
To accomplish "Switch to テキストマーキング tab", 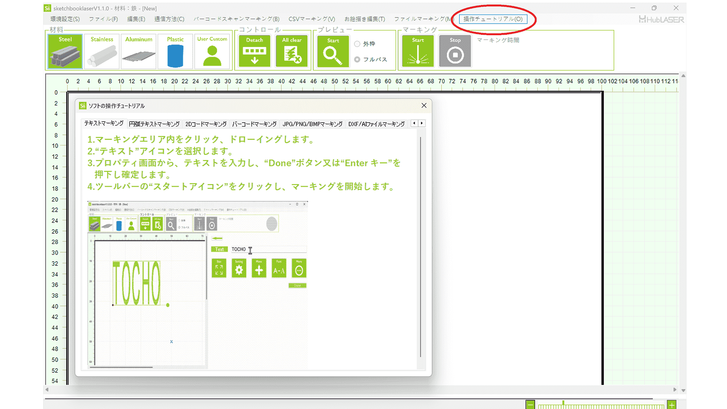I will (104, 123).
